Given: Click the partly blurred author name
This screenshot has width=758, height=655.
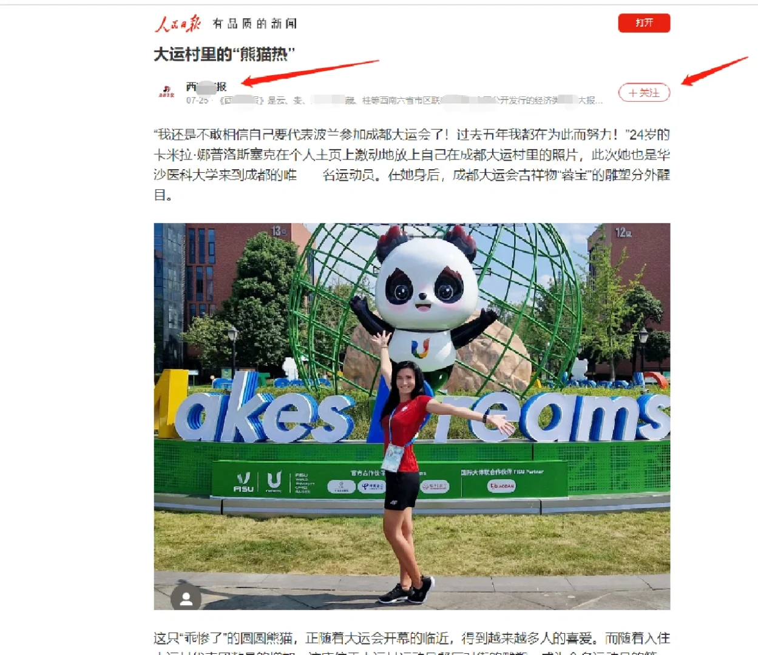Looking at the screenshot, I should 206,87.
